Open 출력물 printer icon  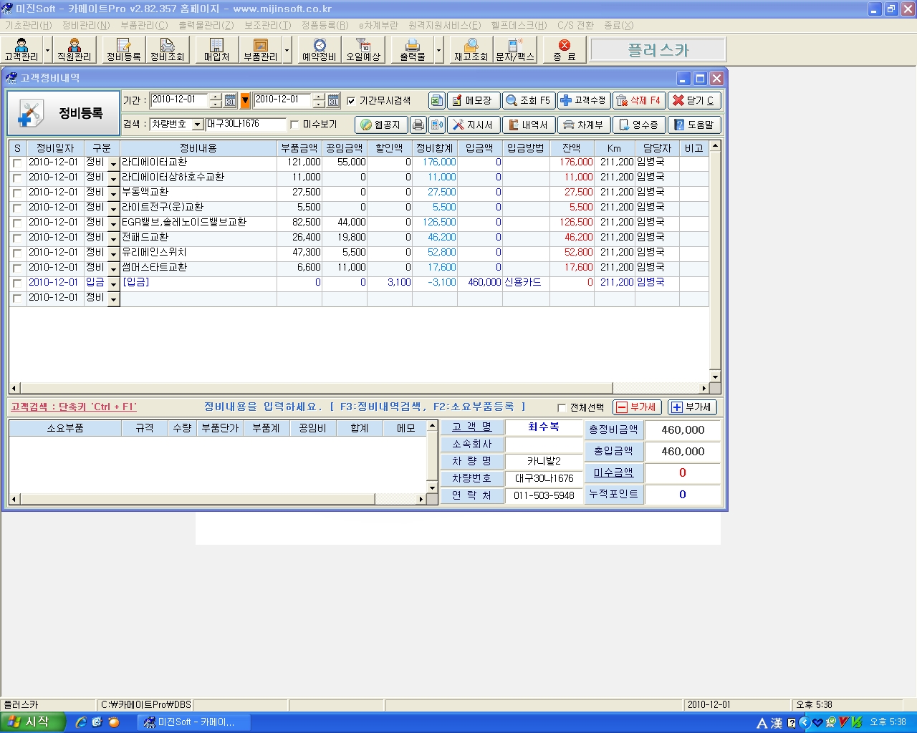[x=413, y=50]
